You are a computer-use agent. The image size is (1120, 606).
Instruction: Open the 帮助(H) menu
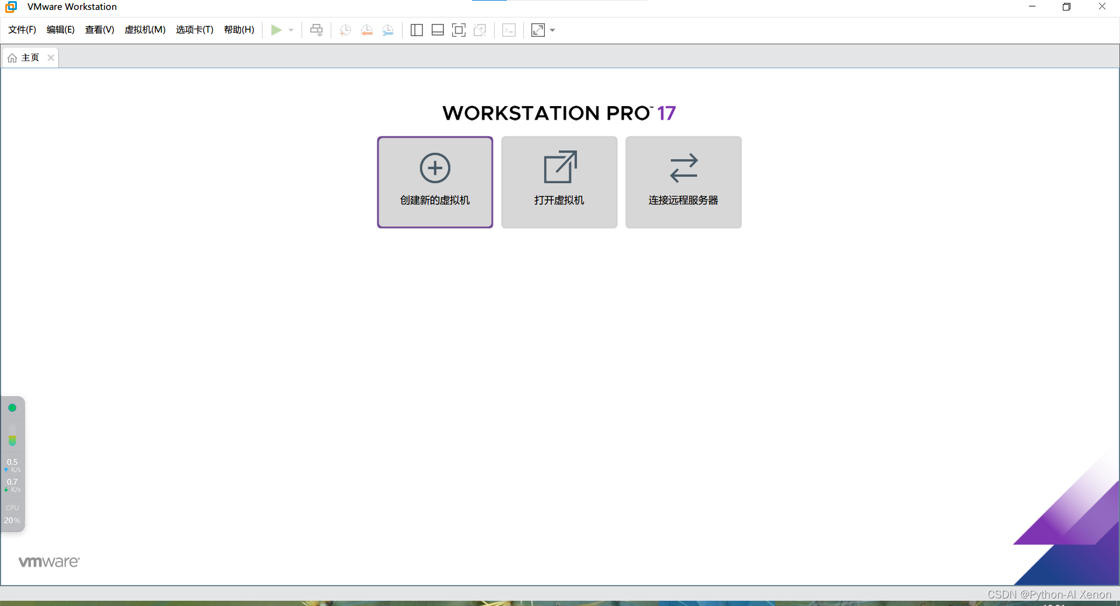[x=239, y=30]
